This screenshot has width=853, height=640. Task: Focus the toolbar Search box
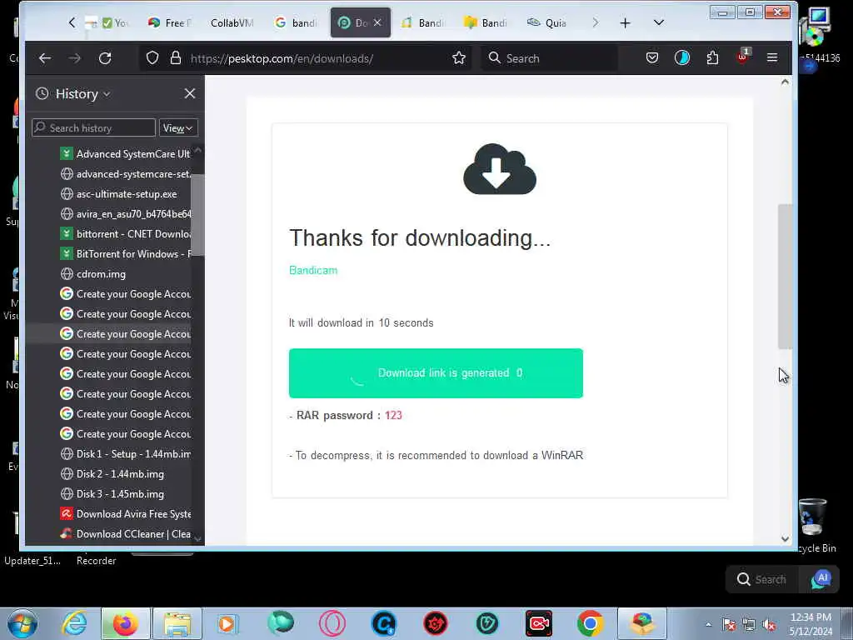pyautogui.click(x=550, y=58)
